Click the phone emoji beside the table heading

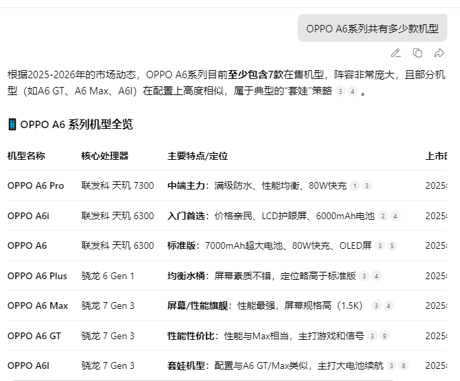click(x=12, y=124)
